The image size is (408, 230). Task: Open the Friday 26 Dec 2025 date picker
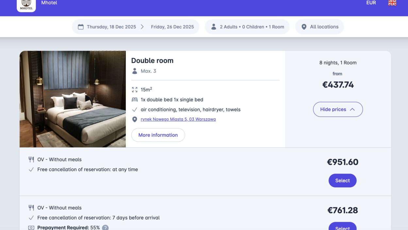tap(173, 27)
